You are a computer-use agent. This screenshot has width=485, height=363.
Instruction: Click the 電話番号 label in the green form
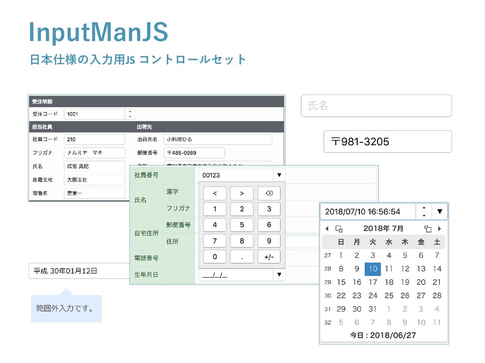146,258
